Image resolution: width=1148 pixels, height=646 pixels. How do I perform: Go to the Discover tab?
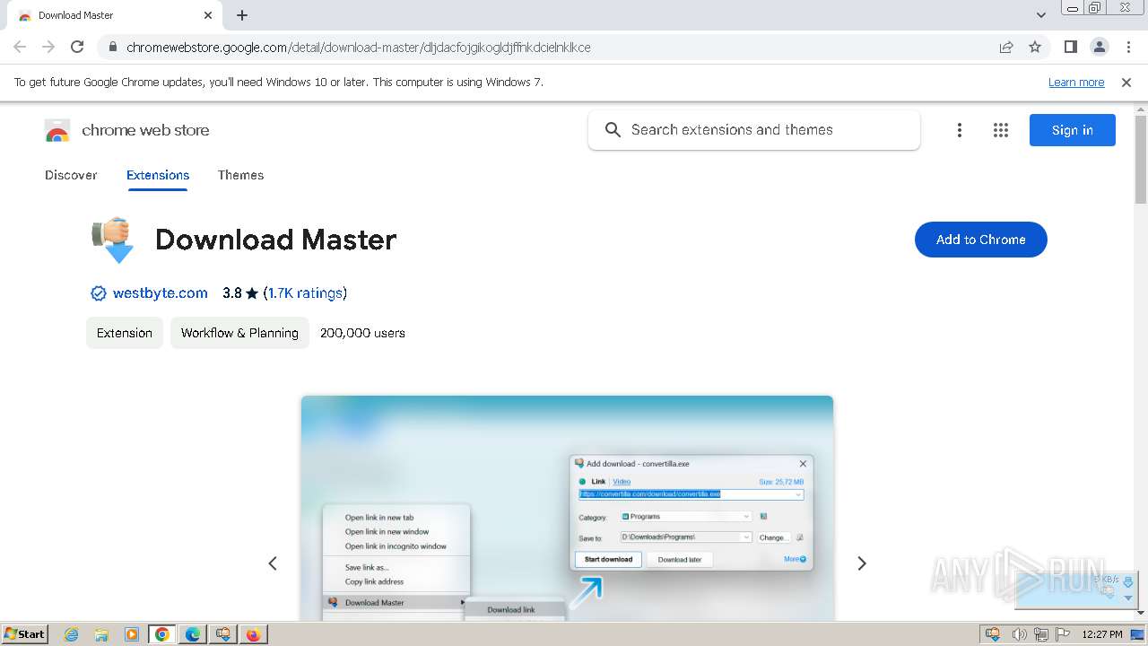(x=71, y=175)
